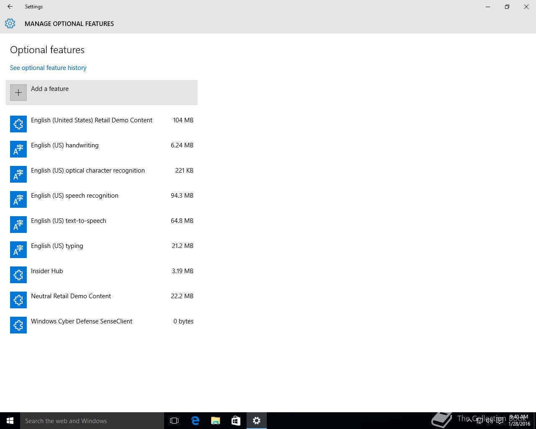This screenshot has height=429, width=536.
Task: Click the 21.2 MB size value
Action: pyautogui.click(x=183, y=246)
